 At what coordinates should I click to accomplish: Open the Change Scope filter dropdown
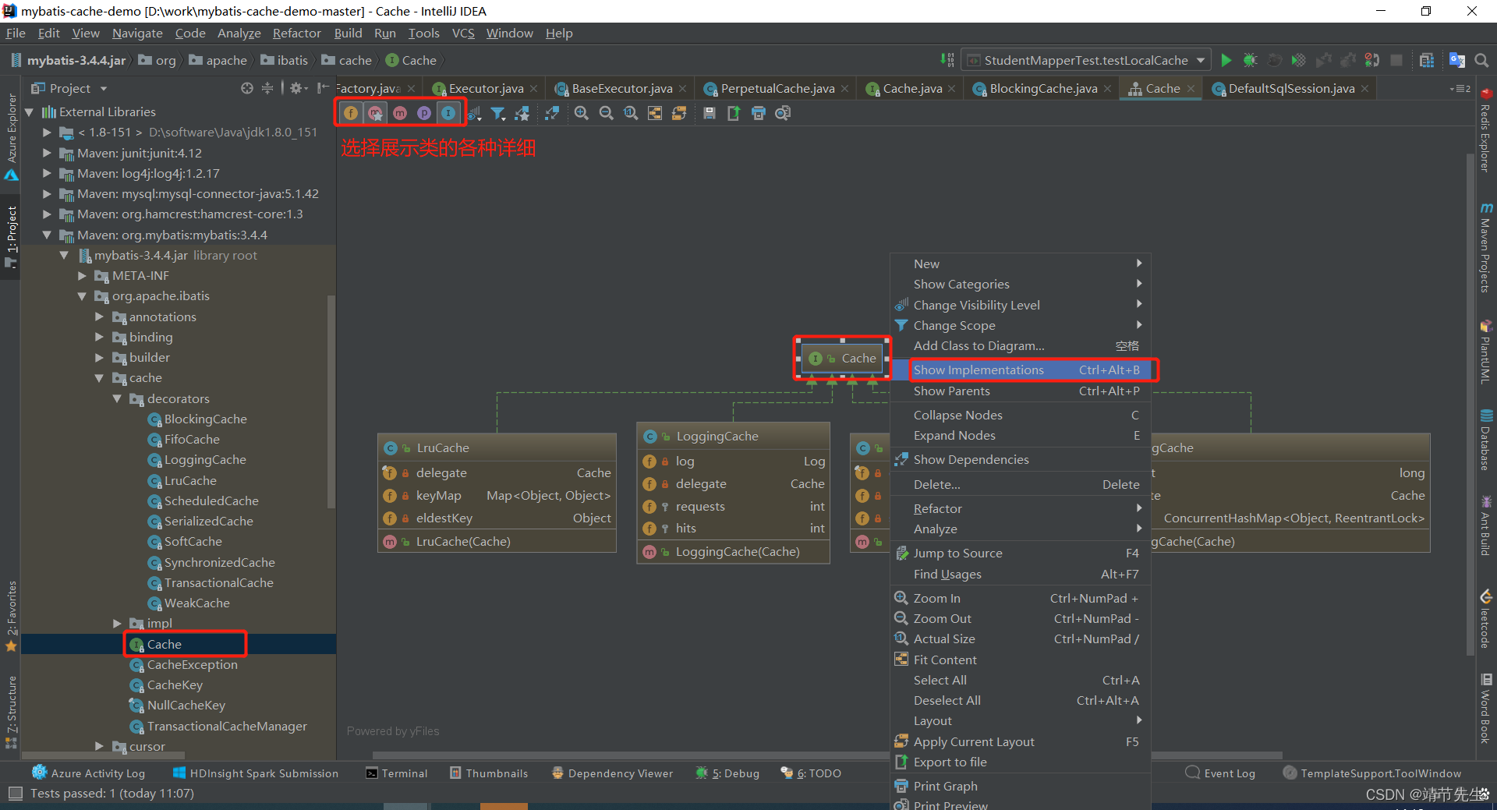(x=498, y=113)
